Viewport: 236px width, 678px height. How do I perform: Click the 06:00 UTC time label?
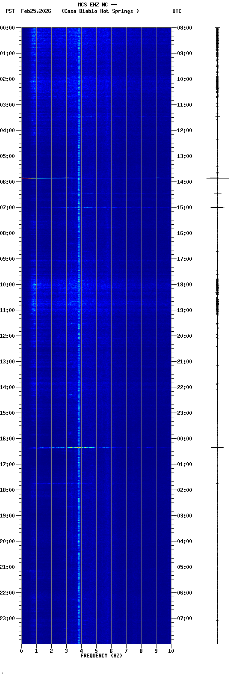coord(185,593)
